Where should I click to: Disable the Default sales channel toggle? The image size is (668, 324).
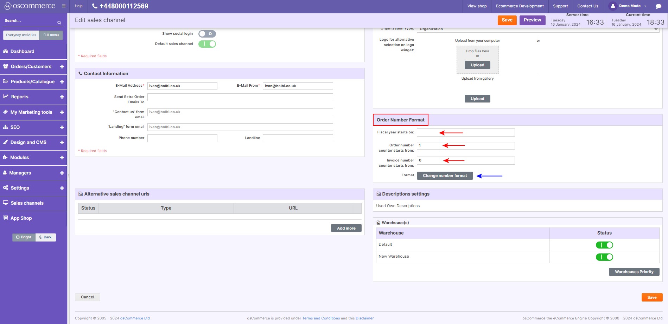[x=207, y=44]
